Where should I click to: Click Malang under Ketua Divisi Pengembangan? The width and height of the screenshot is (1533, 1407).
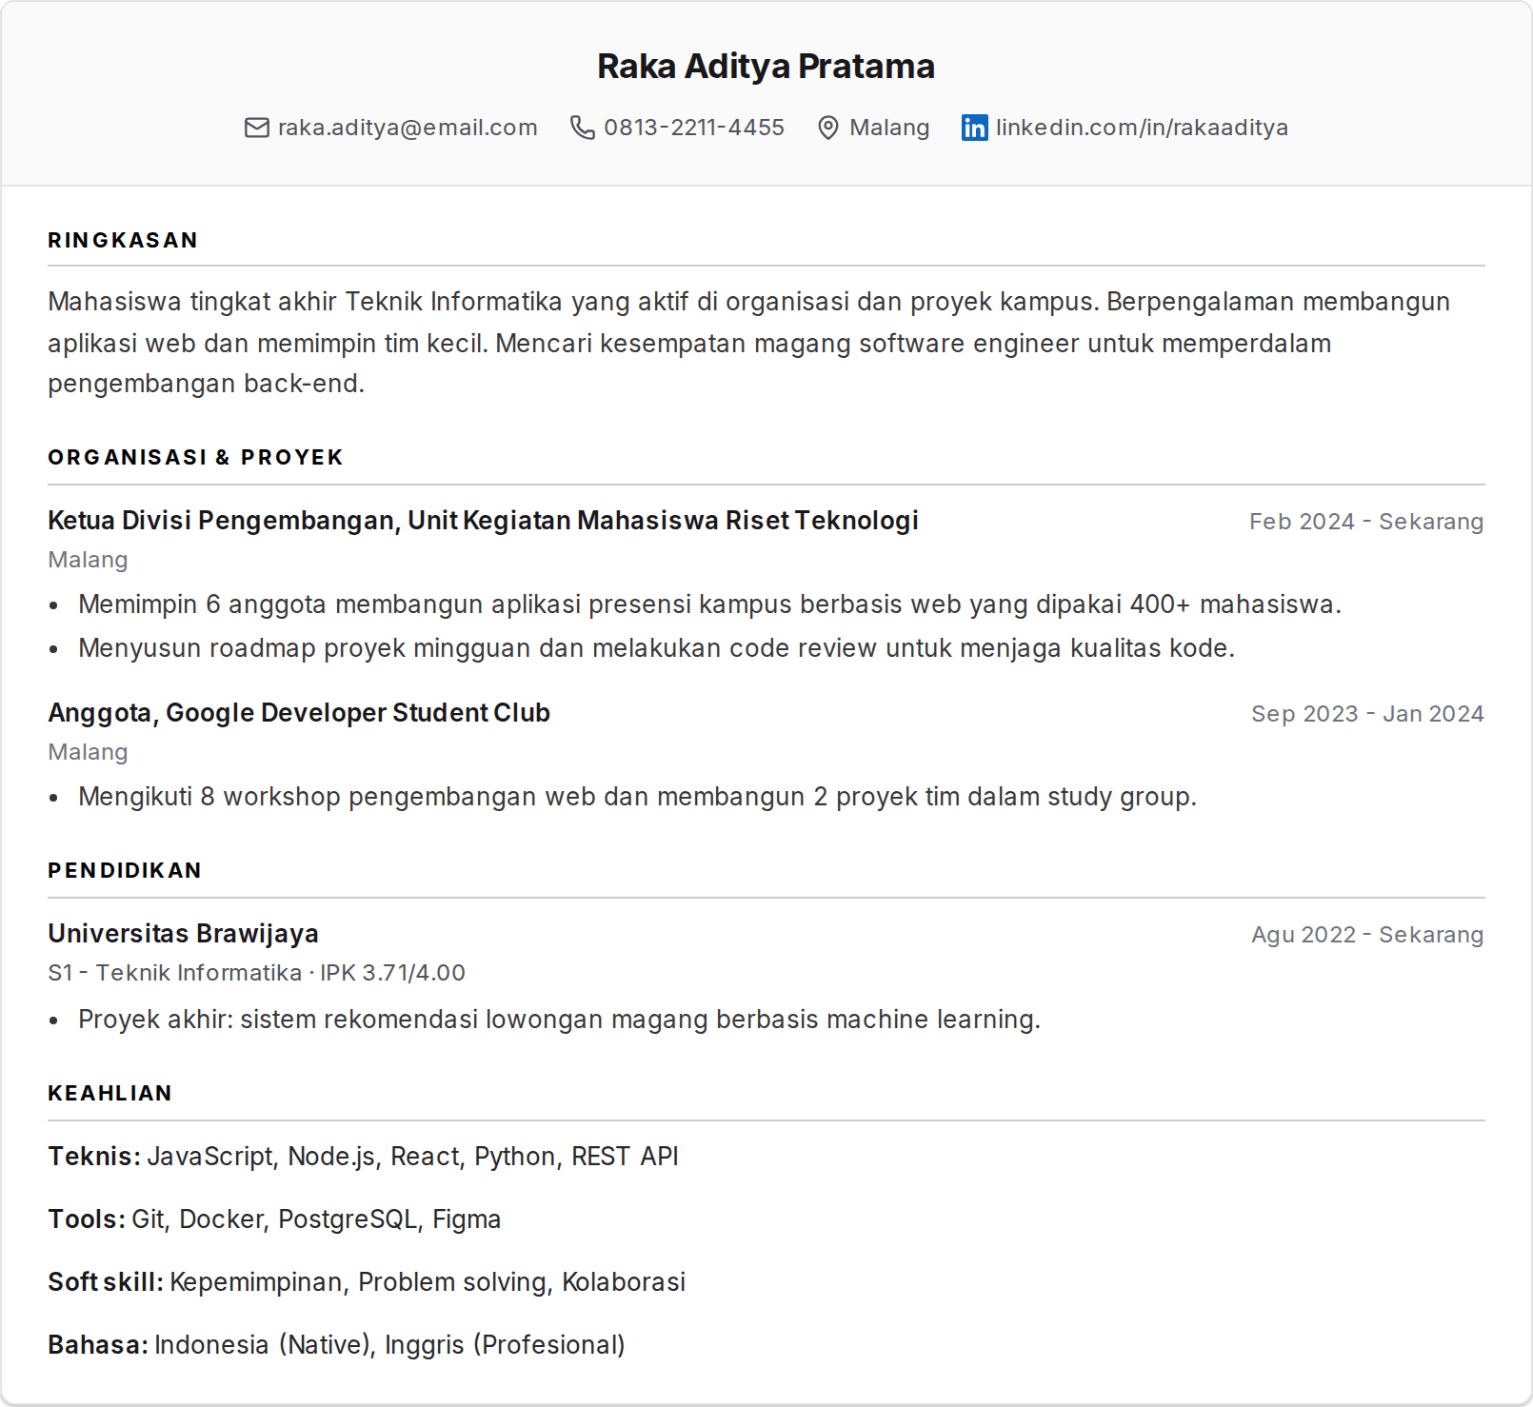[88, 560]
